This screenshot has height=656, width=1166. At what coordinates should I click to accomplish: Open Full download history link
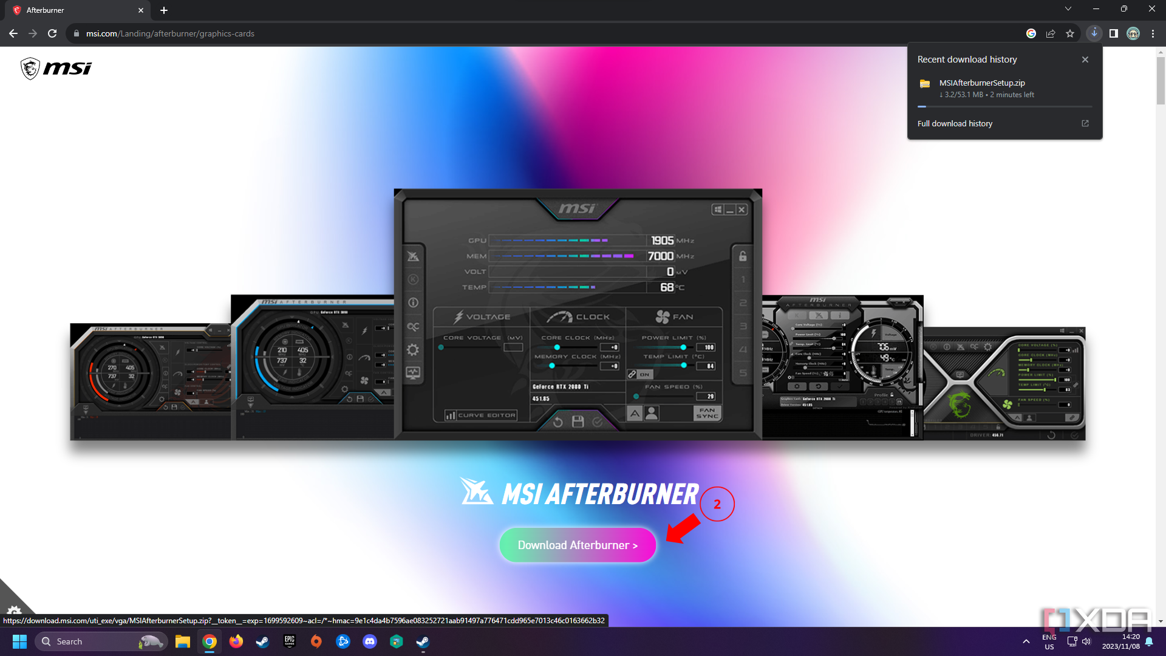point(955,123)
